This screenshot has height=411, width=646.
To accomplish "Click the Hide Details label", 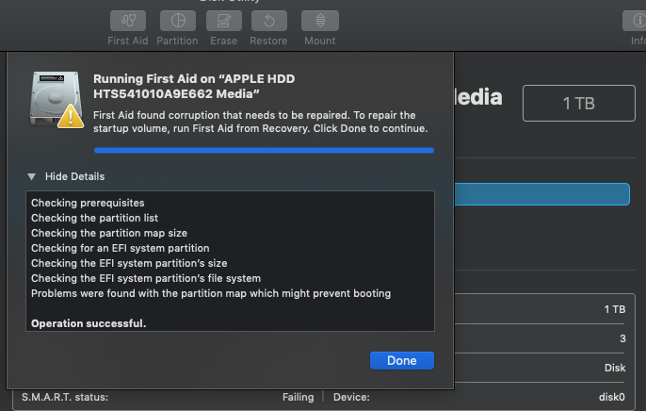I will tap(75, 176).
